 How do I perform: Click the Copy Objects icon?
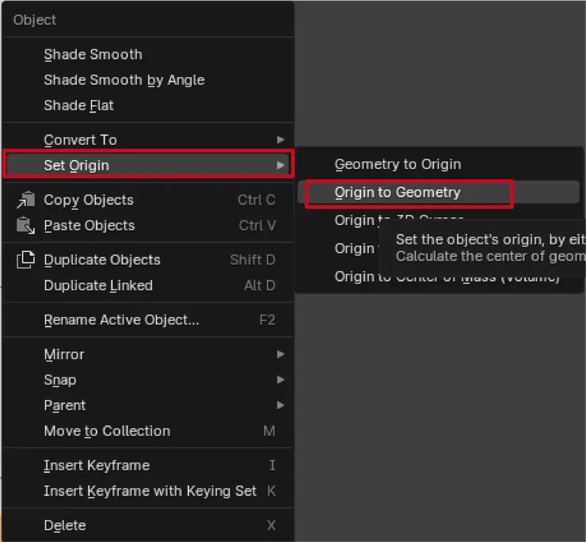tap(26, 200)
